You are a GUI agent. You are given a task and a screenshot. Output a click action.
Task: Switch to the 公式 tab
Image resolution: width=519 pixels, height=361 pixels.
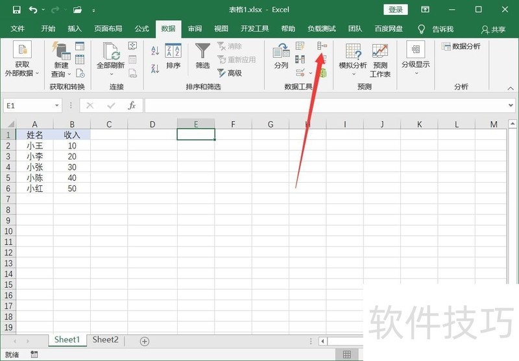(141, 29)
